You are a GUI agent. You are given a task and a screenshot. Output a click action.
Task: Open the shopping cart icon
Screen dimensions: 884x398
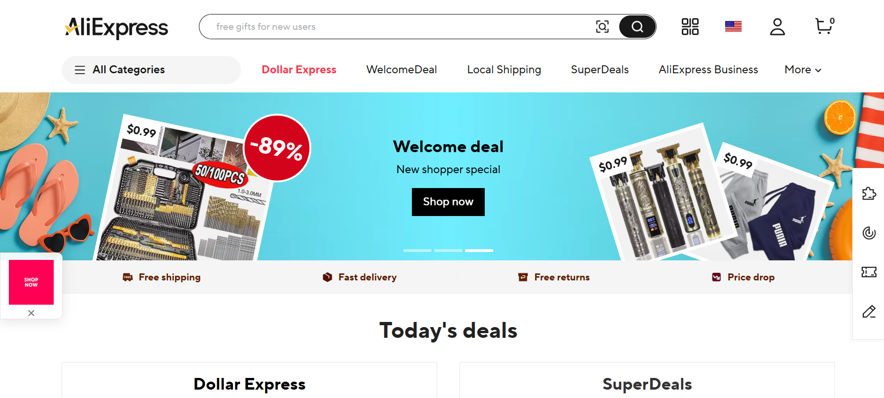click(825, 26)
